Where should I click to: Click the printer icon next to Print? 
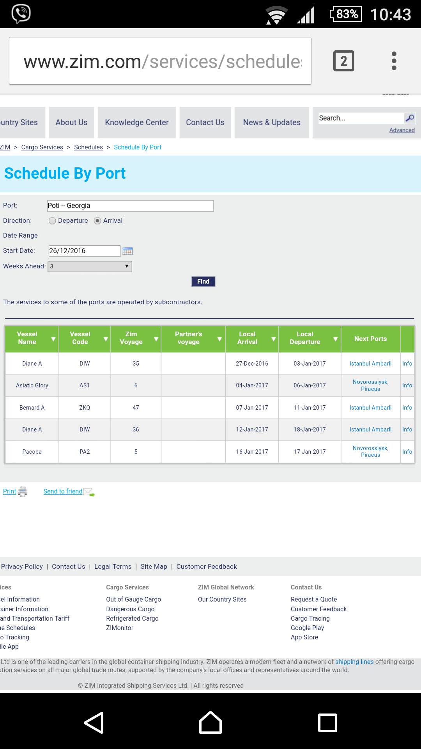tap(23, 492)
